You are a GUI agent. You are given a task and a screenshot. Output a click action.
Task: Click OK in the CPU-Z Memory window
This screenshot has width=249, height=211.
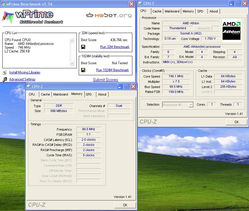coord(125,205)
